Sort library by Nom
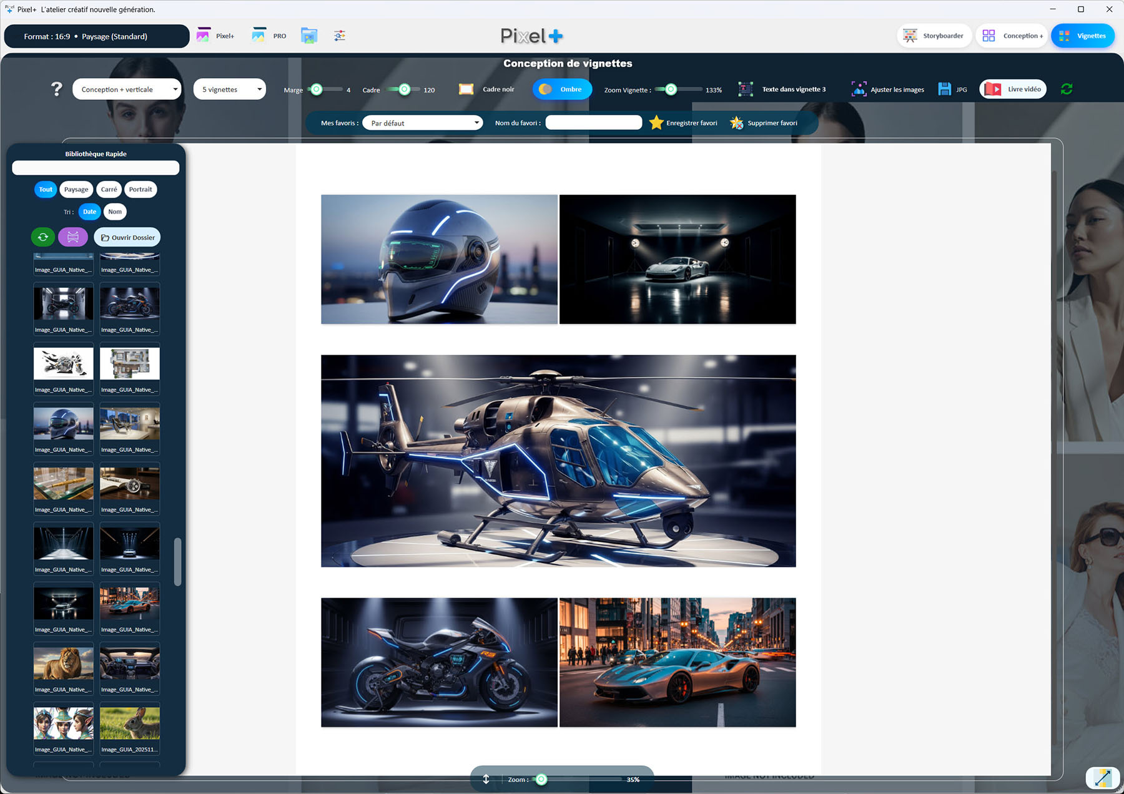The height and width of the screenshot is (794, 1124). click(115, 212)
